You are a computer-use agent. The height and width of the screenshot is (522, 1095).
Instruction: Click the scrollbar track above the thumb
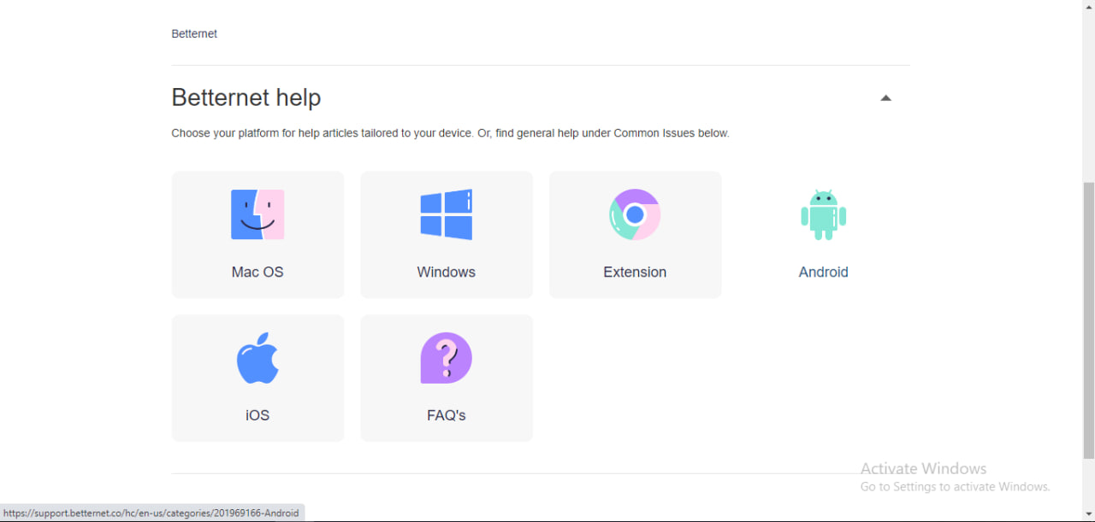coord(1088,85)
